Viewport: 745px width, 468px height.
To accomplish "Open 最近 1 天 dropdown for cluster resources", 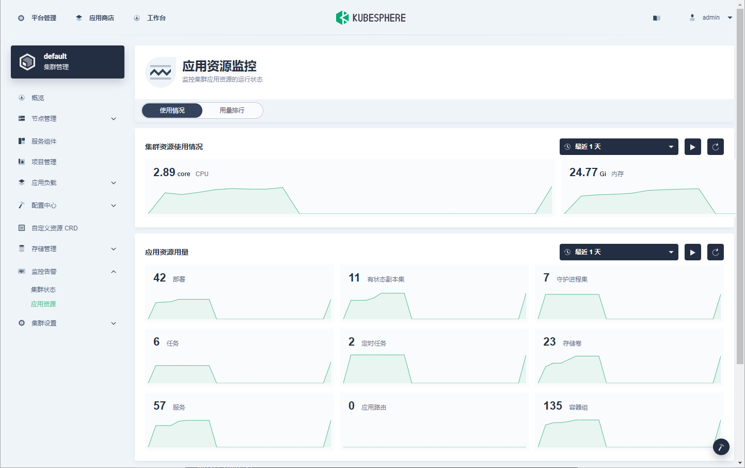I will [x=619, y=147].
